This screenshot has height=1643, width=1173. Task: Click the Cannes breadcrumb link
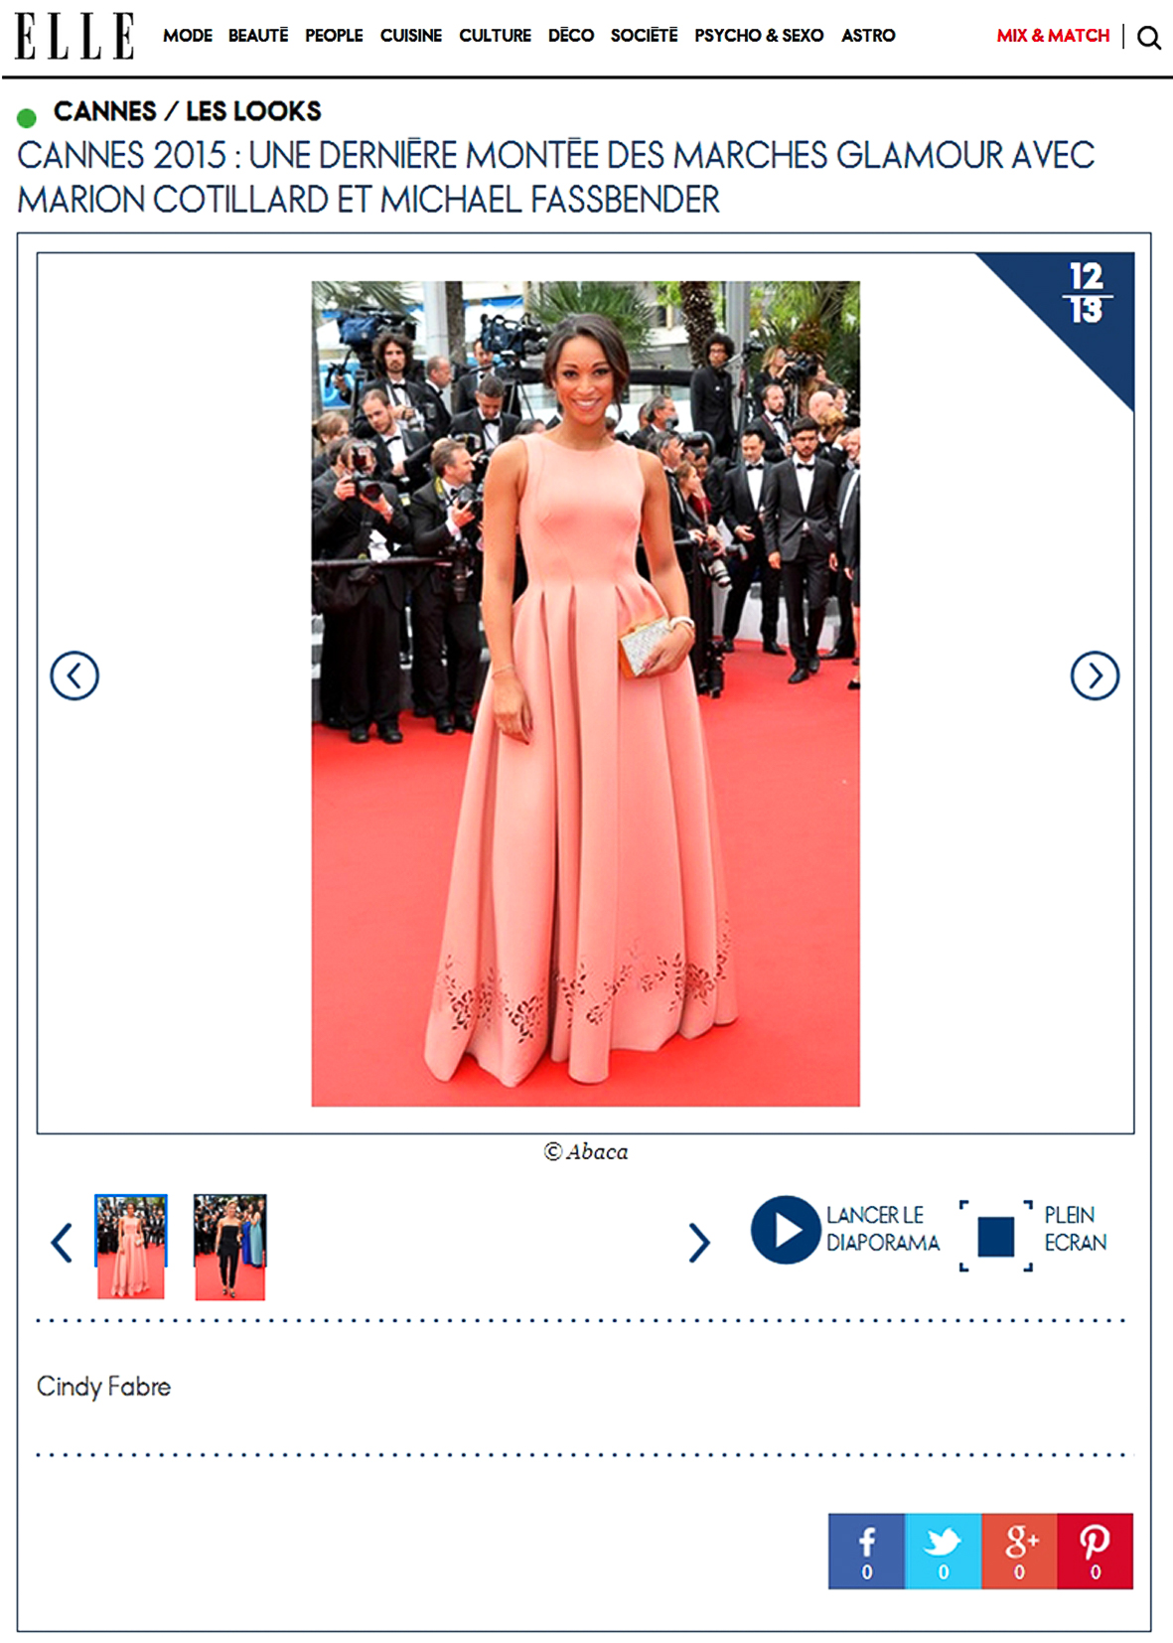[x=105, y=111]
